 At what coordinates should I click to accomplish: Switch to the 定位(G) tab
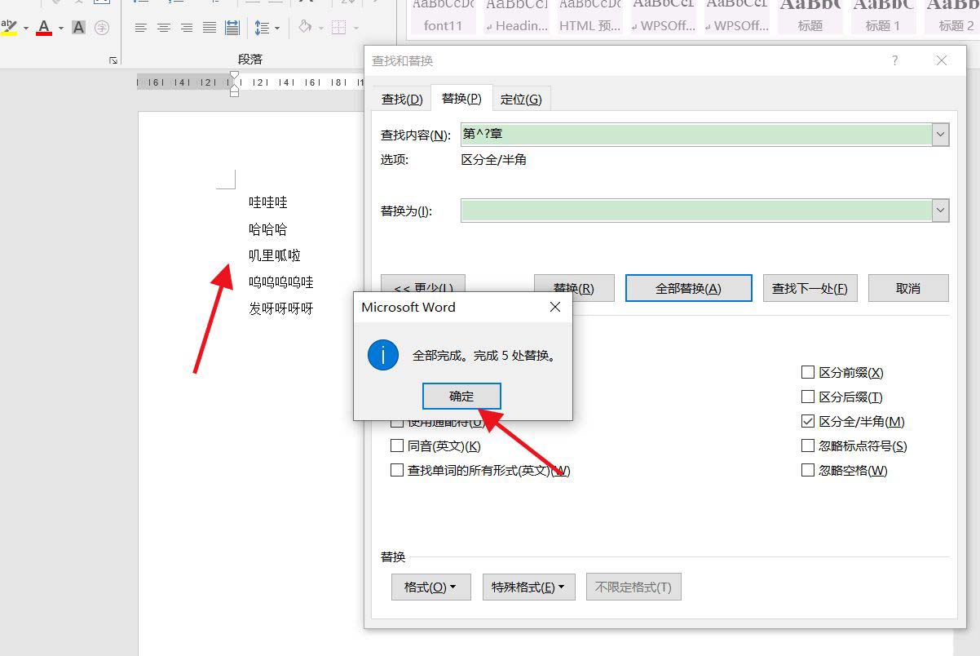click(x=521, y=100)
